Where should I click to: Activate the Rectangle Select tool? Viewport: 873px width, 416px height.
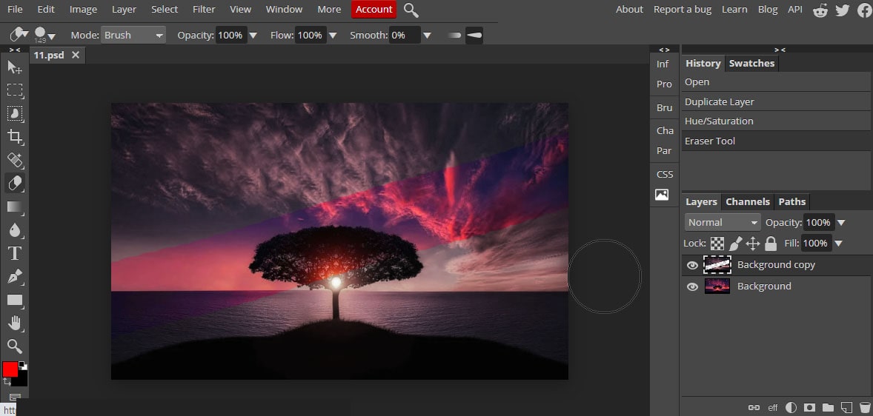pos(15,90)
